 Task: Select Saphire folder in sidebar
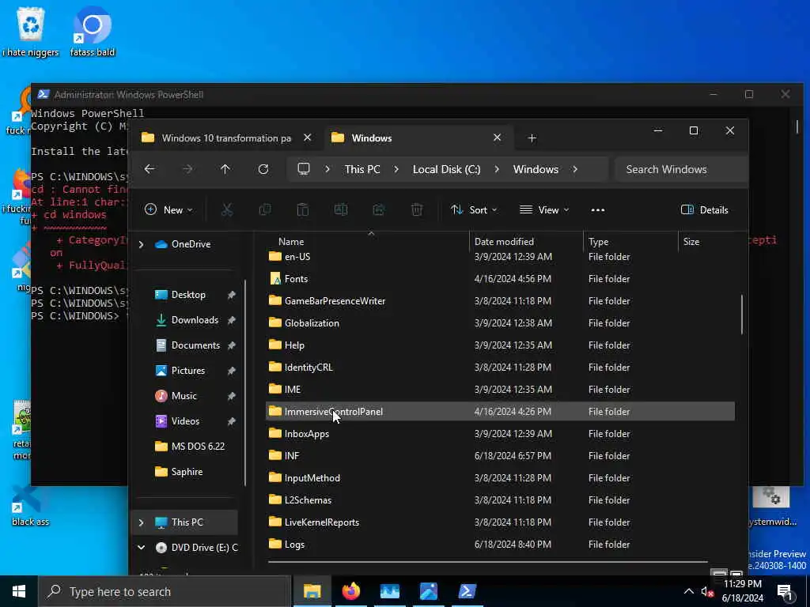point(187,472)
